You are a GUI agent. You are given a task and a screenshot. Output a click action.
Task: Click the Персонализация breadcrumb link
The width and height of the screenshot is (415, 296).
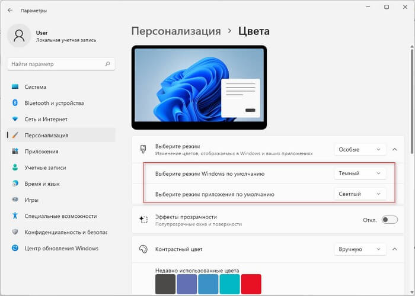[176, 31]
